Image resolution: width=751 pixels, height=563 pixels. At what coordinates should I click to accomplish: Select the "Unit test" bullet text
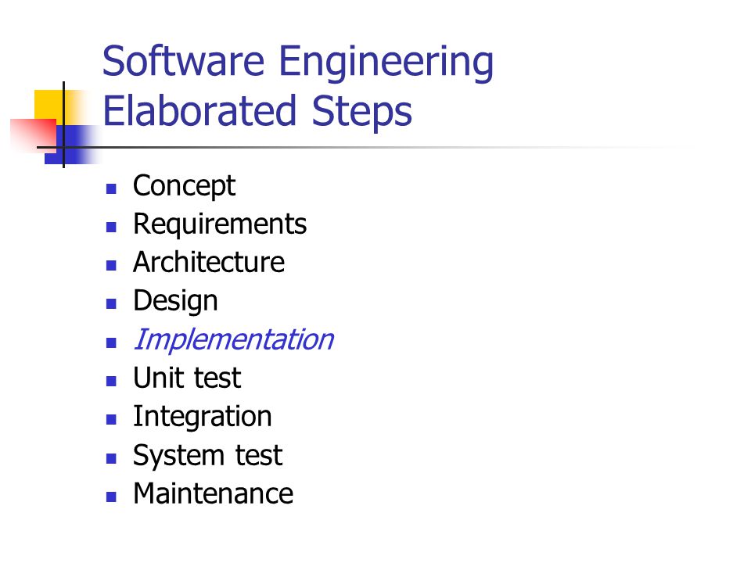[187, 378]
